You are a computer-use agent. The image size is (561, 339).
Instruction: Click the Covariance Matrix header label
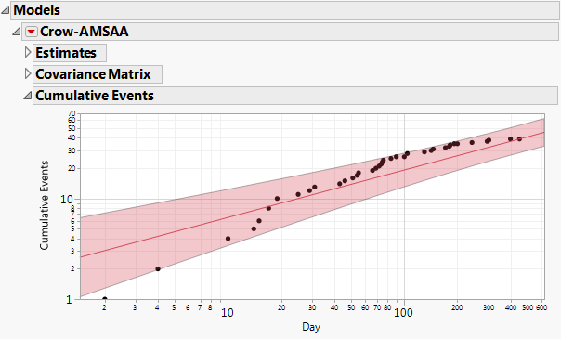[93, 74]
